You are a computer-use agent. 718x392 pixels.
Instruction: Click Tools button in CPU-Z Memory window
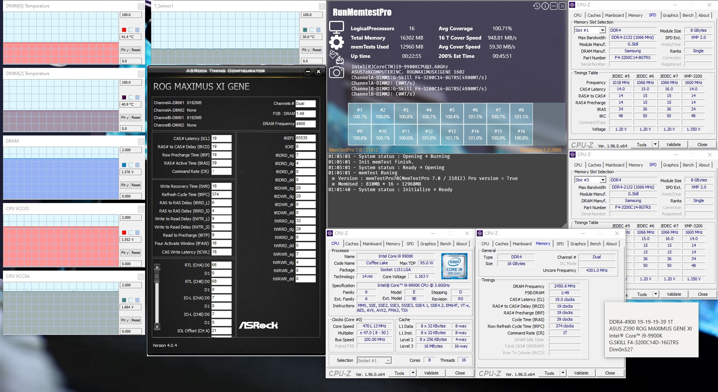click(x=549, y=373)
